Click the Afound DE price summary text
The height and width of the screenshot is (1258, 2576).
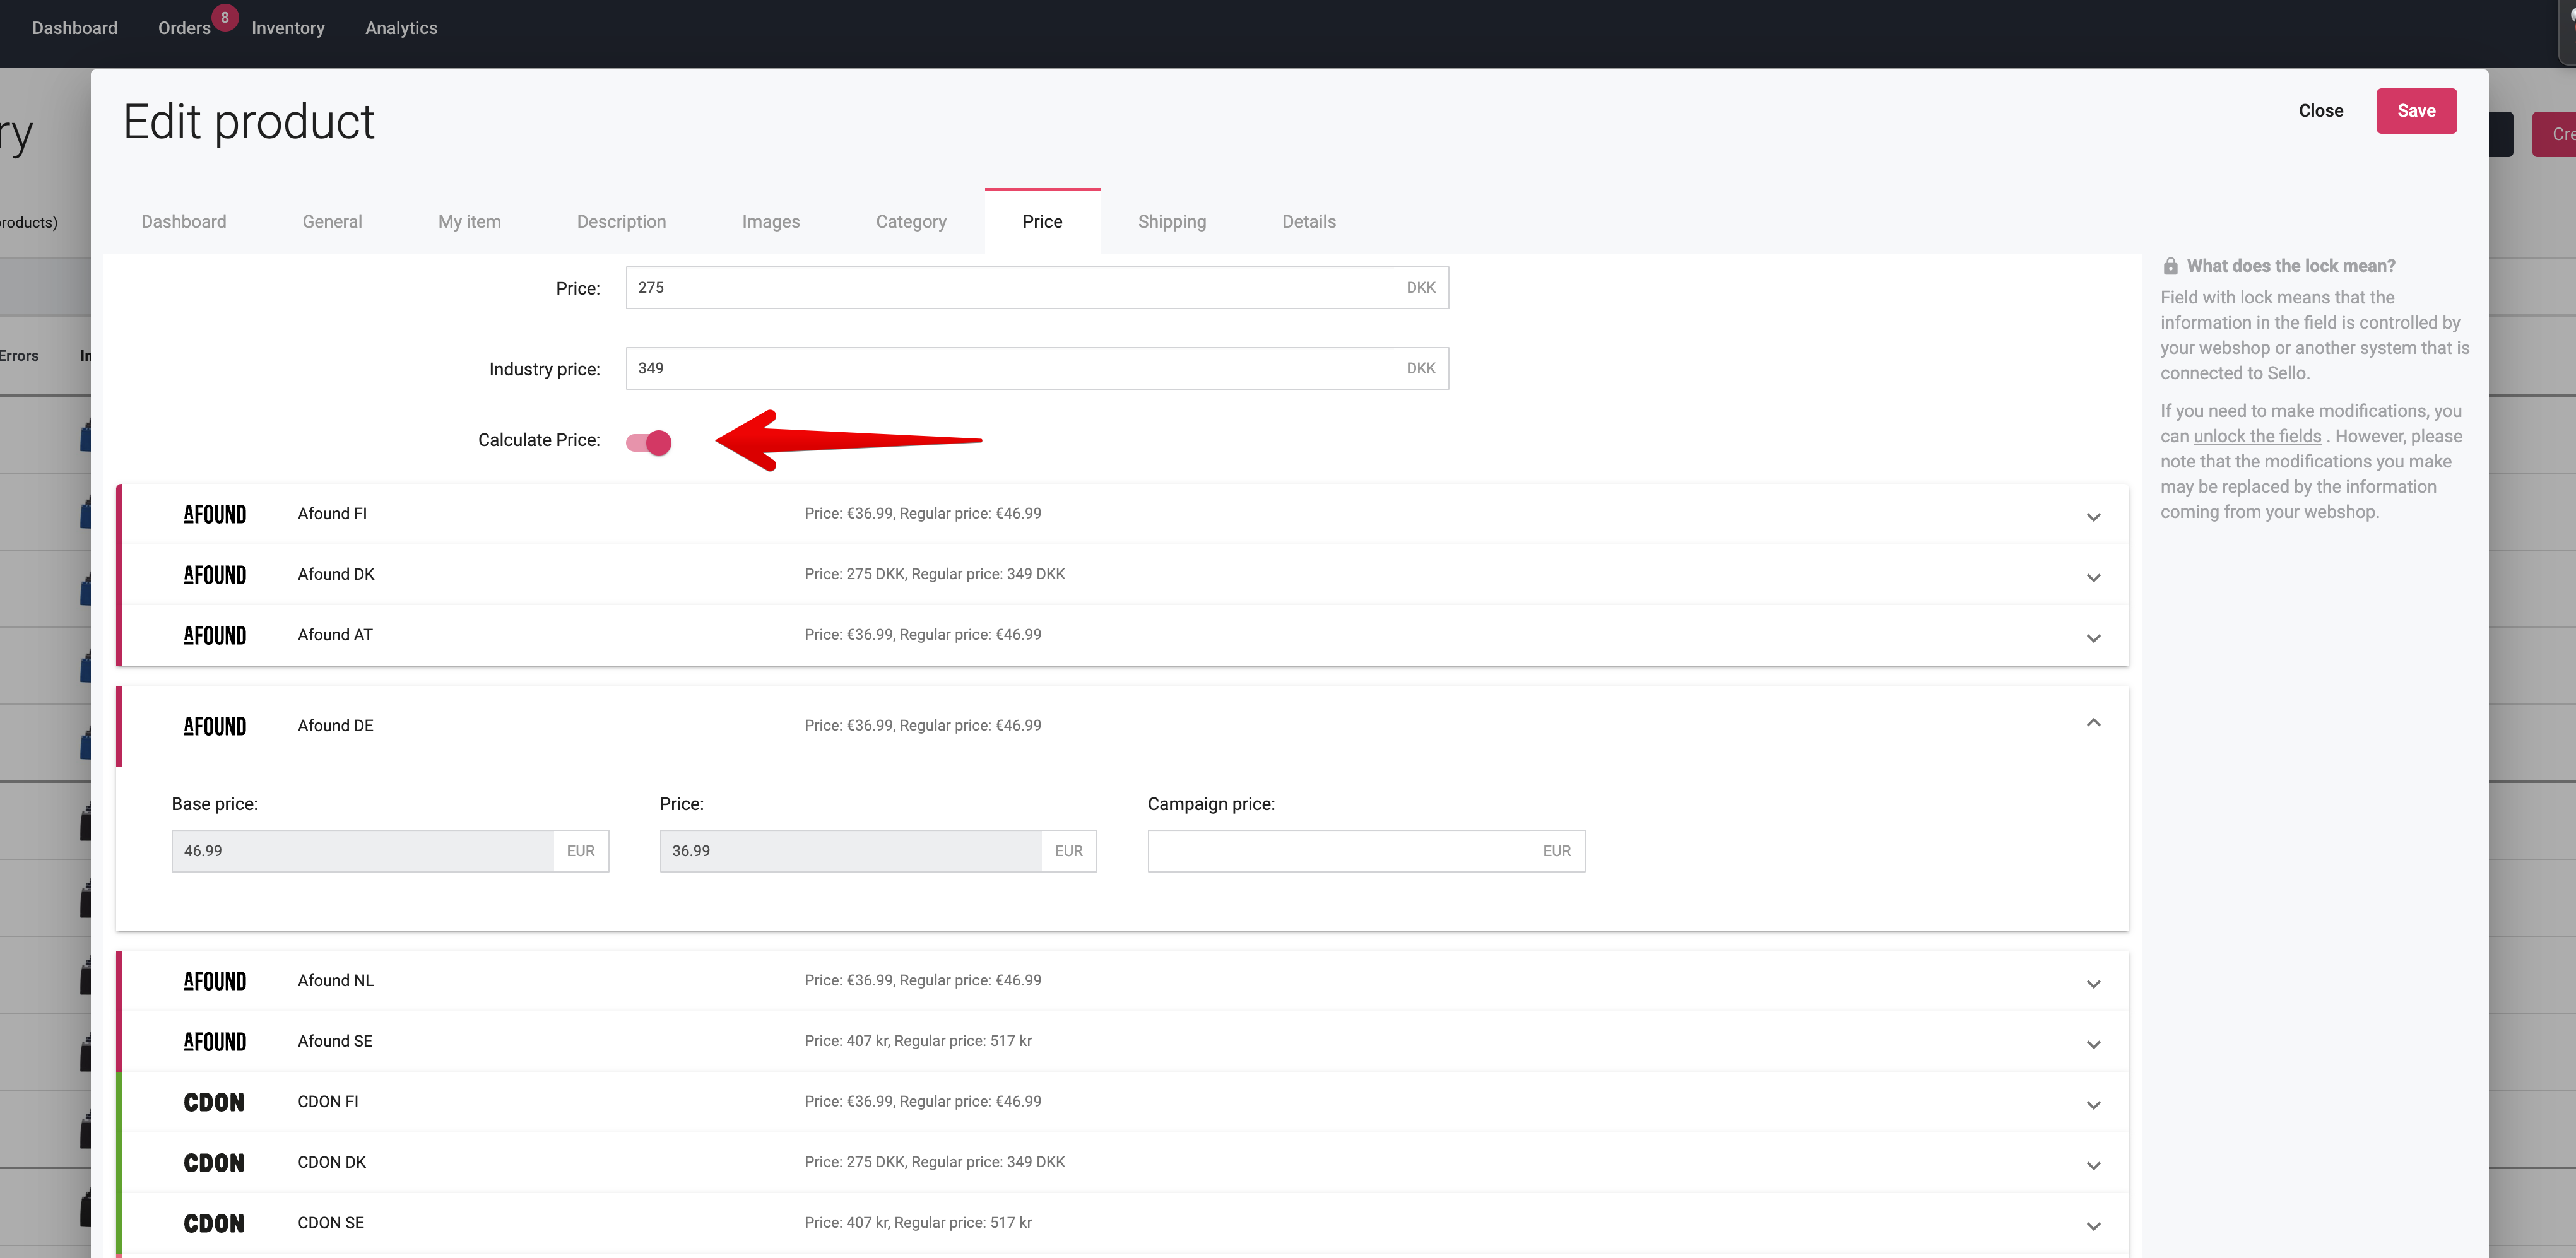922,725
